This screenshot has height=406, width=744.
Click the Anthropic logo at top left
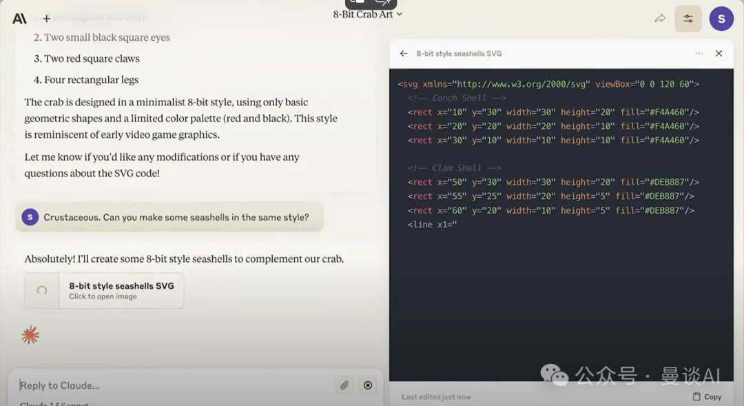coord(19,19)
